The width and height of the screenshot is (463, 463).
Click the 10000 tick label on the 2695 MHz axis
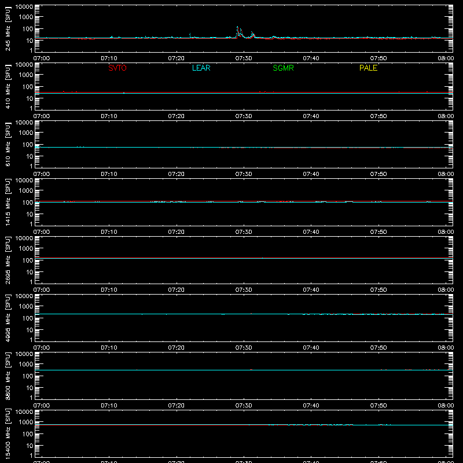click(x=24, y=238)
